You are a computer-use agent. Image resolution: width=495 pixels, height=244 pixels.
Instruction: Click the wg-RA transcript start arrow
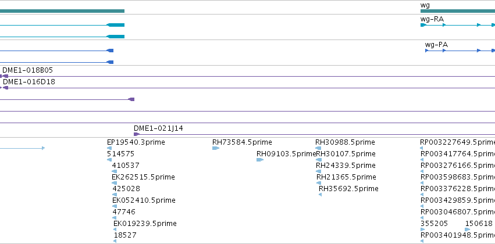tap(423, 25)
